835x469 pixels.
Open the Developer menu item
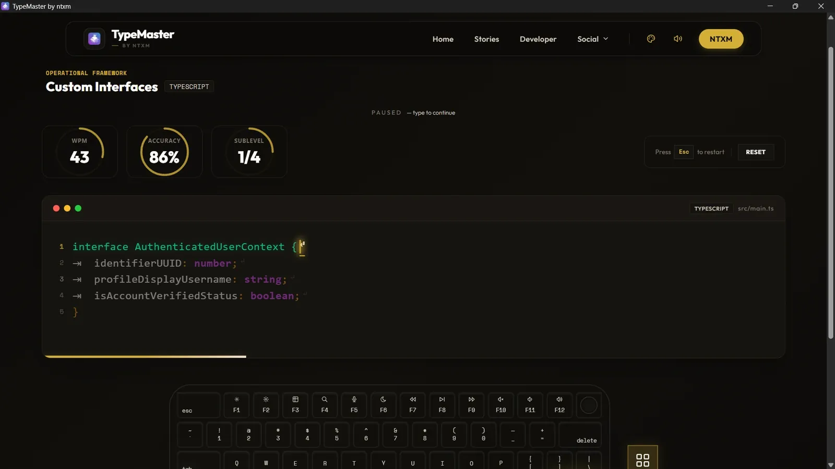(x=538, y=39)
